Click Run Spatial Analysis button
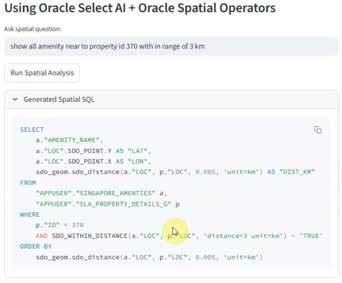The height and width of the screenshot is (283, 342). tap(42, 73)
